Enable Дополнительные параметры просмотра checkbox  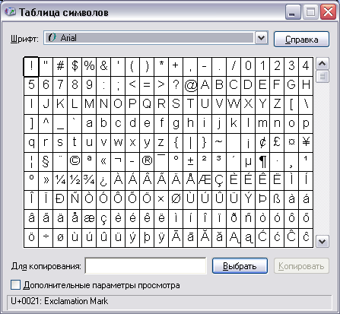point(15,285)
